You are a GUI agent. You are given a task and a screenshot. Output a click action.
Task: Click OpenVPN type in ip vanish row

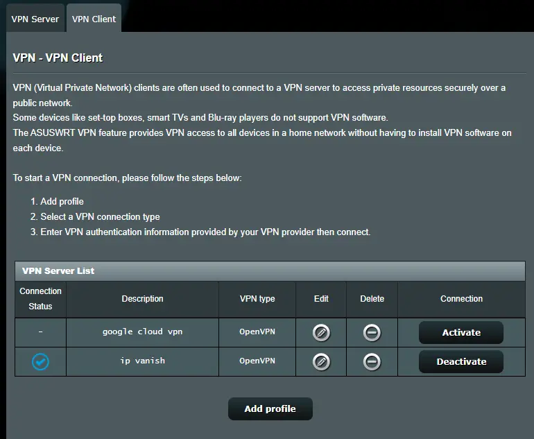(x=257, y=361)
